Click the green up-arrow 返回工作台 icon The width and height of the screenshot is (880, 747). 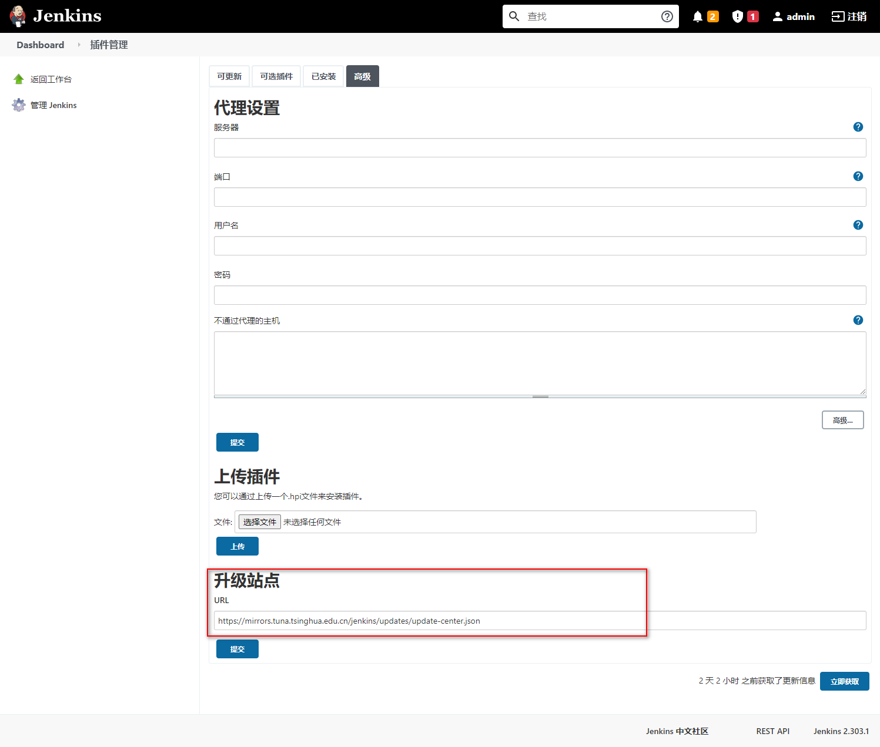19,79
